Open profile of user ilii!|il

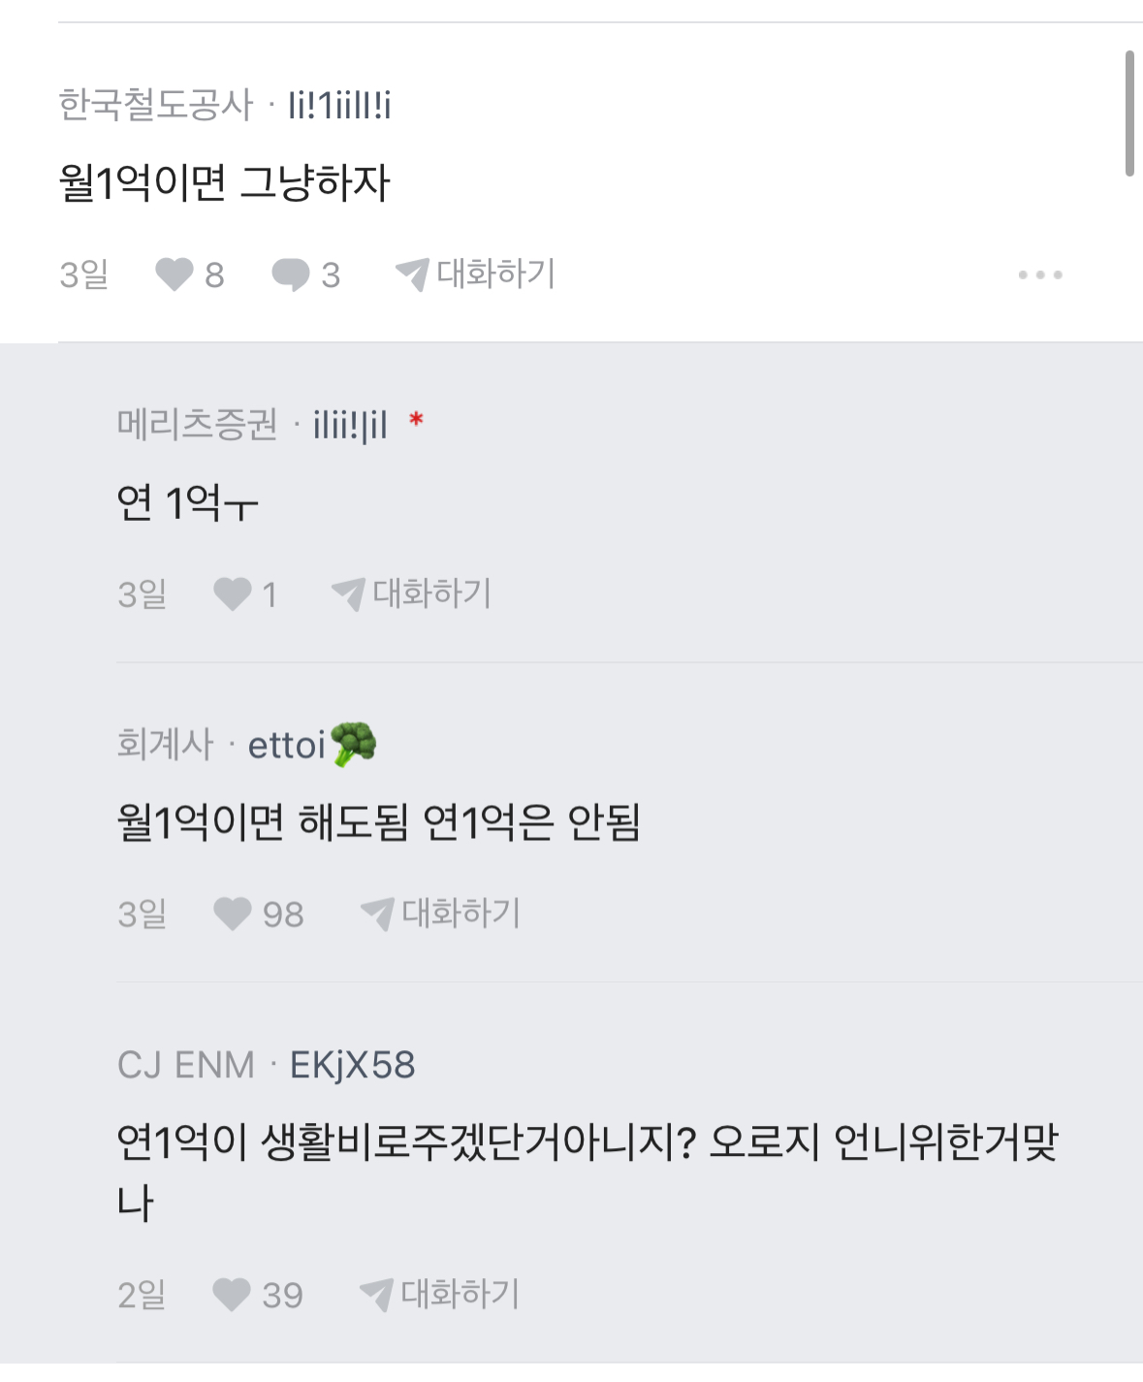point(350,424)
